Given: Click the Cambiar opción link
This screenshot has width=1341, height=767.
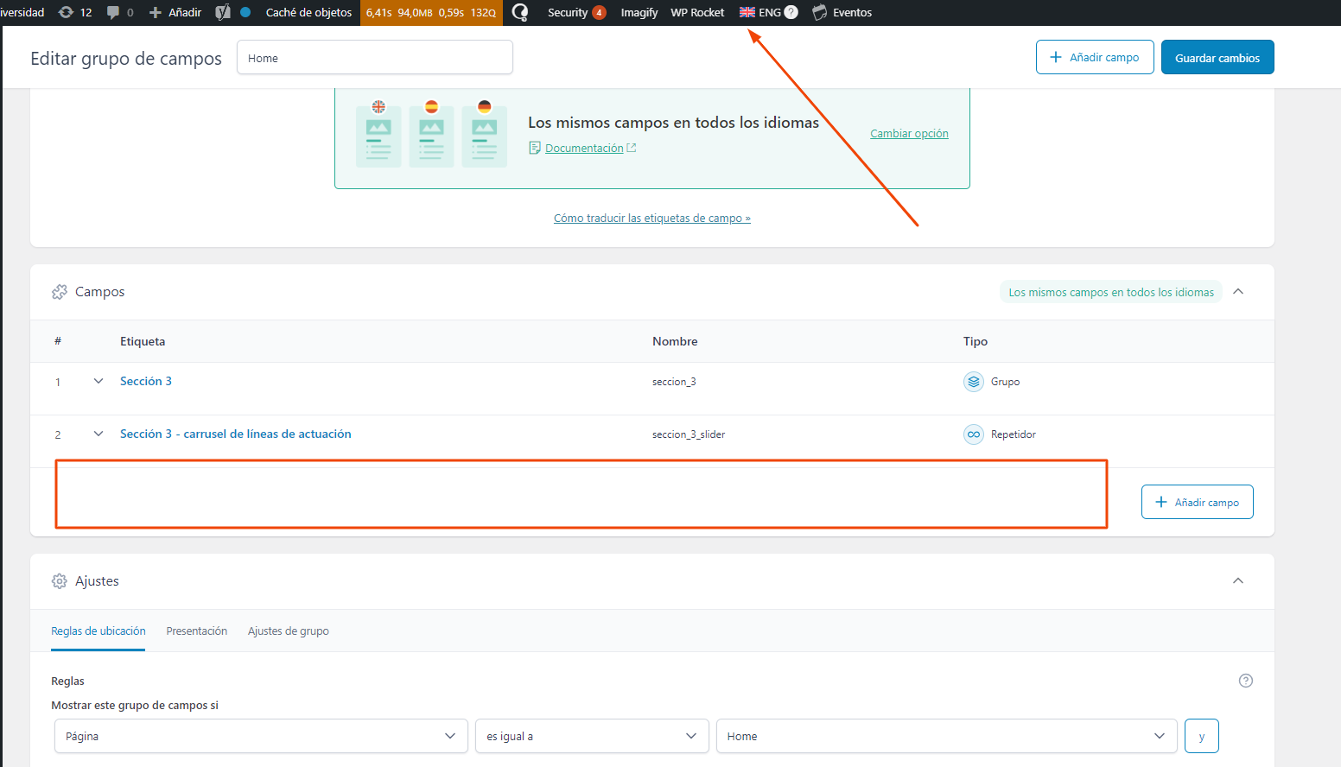Looking at the screenshot, I should click(909, 134).
